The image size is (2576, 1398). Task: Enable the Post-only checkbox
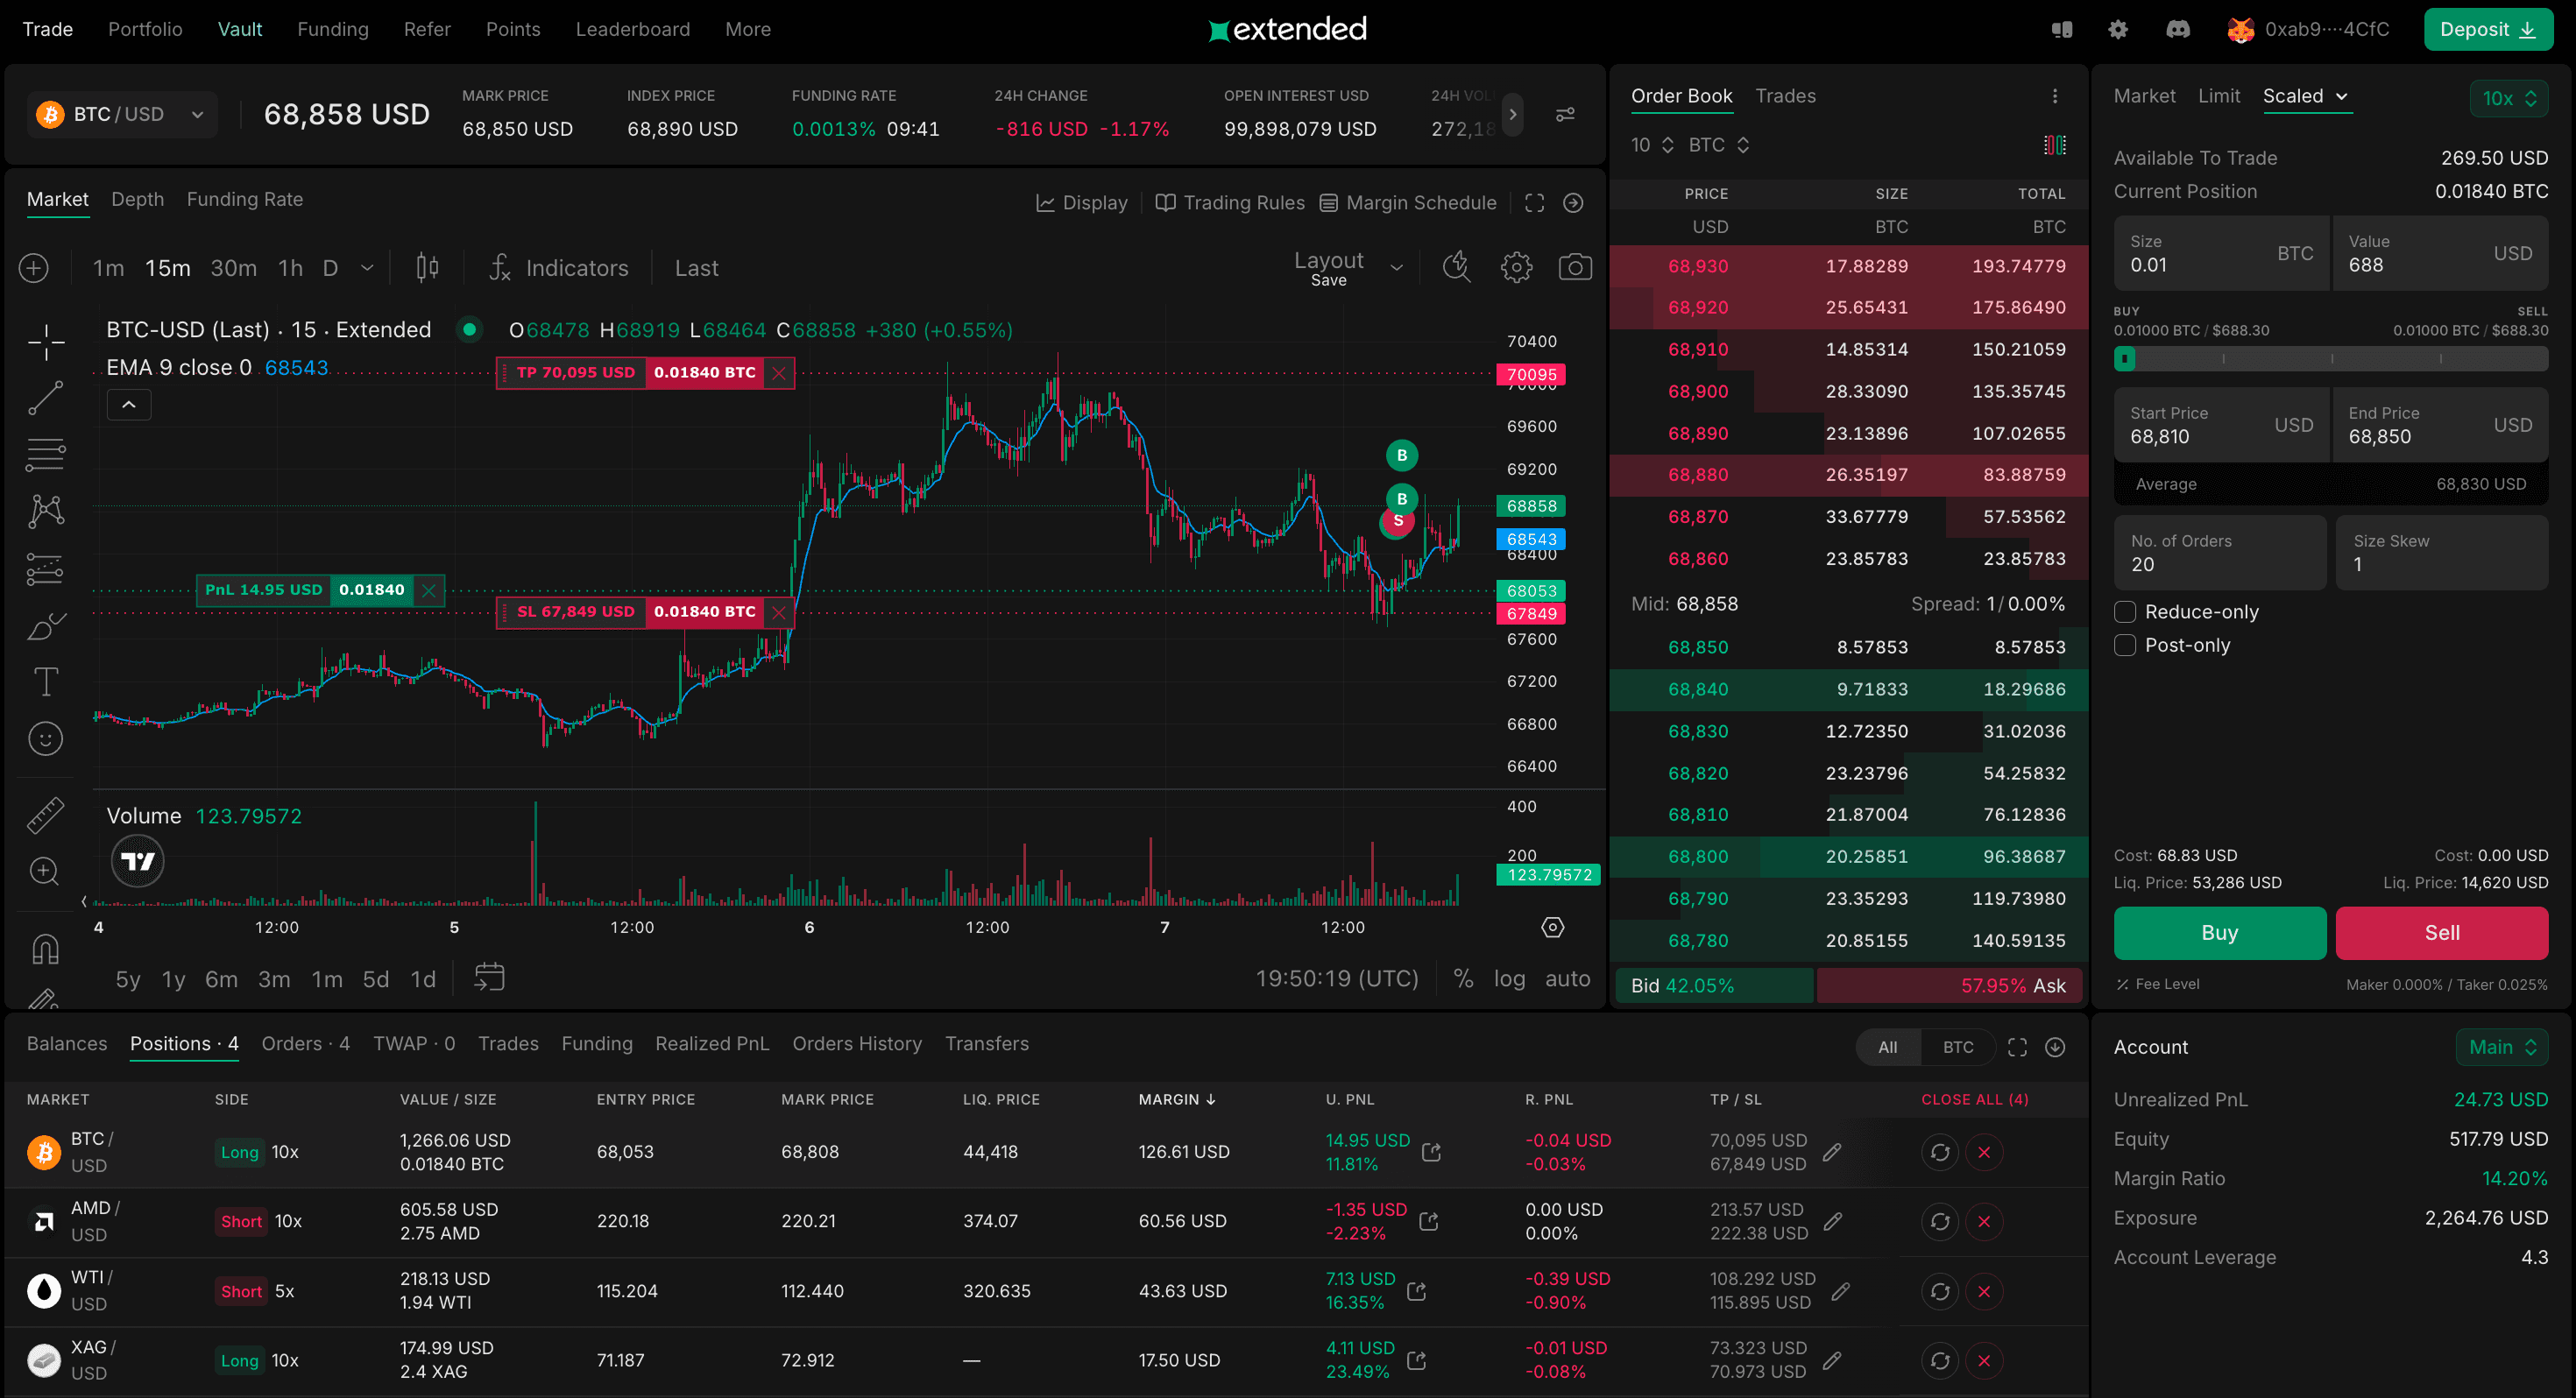(x=2125, y=645)
